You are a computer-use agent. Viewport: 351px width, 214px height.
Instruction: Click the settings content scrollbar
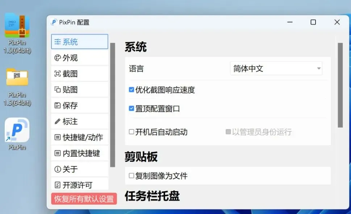[x=340, y=85]
